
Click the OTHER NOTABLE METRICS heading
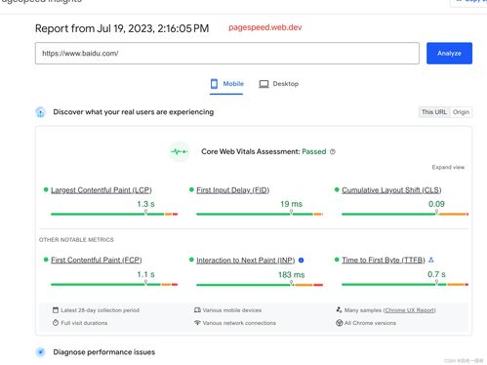tap(76, 240)
